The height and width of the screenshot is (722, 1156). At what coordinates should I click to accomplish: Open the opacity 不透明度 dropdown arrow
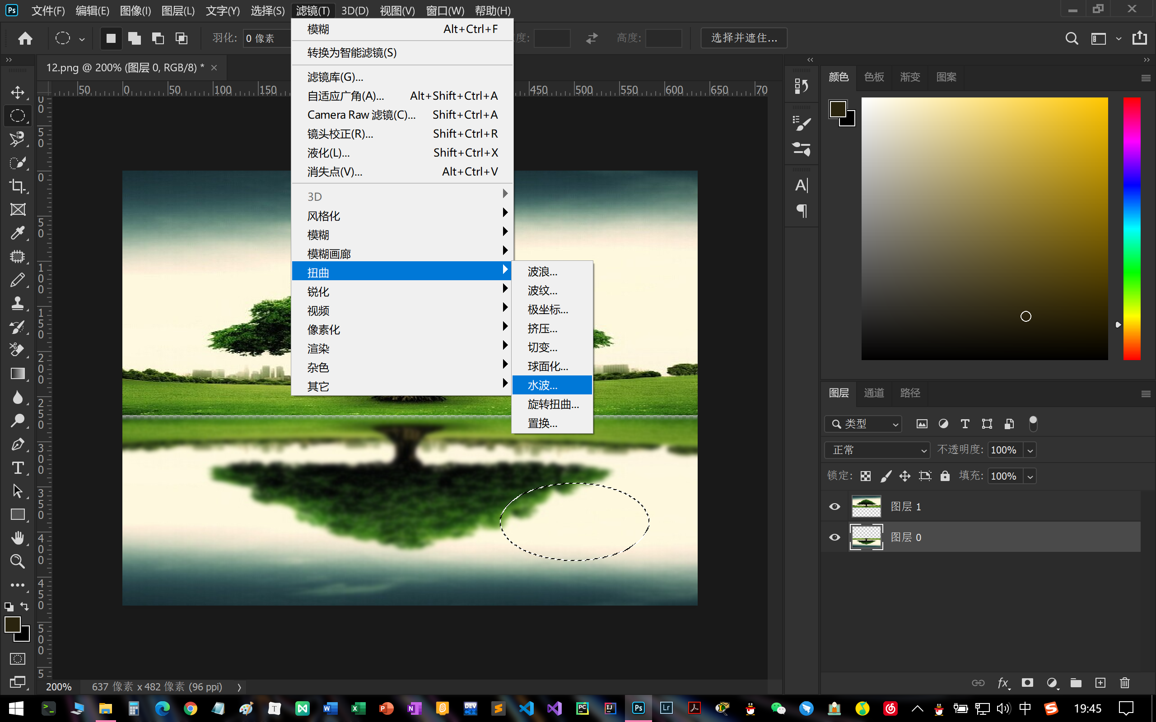[x=1030, y=450]
